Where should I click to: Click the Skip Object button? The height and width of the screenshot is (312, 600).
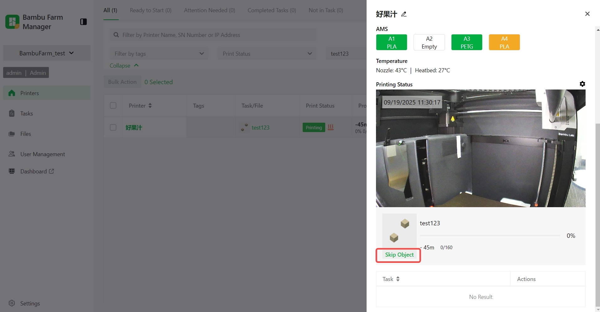coord(399,255)
